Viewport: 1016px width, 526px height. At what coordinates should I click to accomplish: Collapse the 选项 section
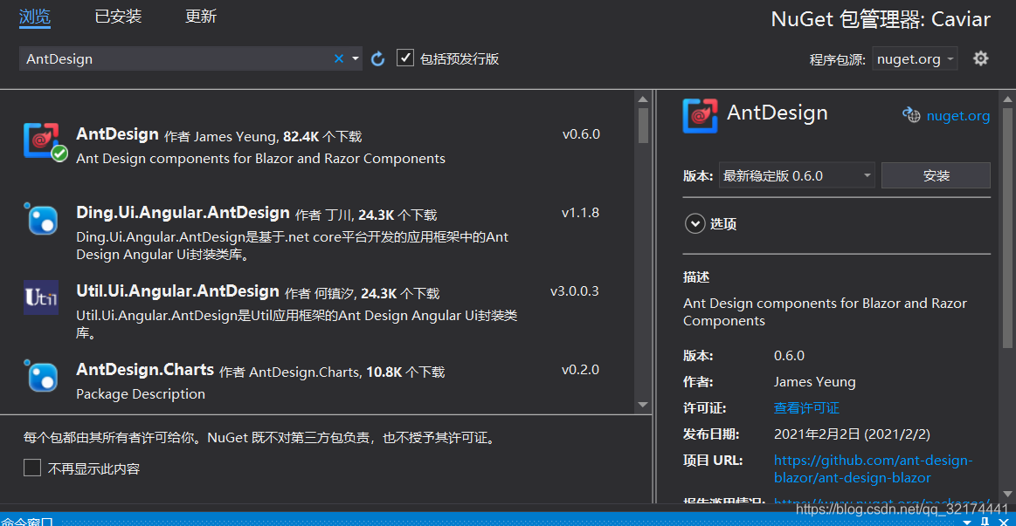point(695,224)
